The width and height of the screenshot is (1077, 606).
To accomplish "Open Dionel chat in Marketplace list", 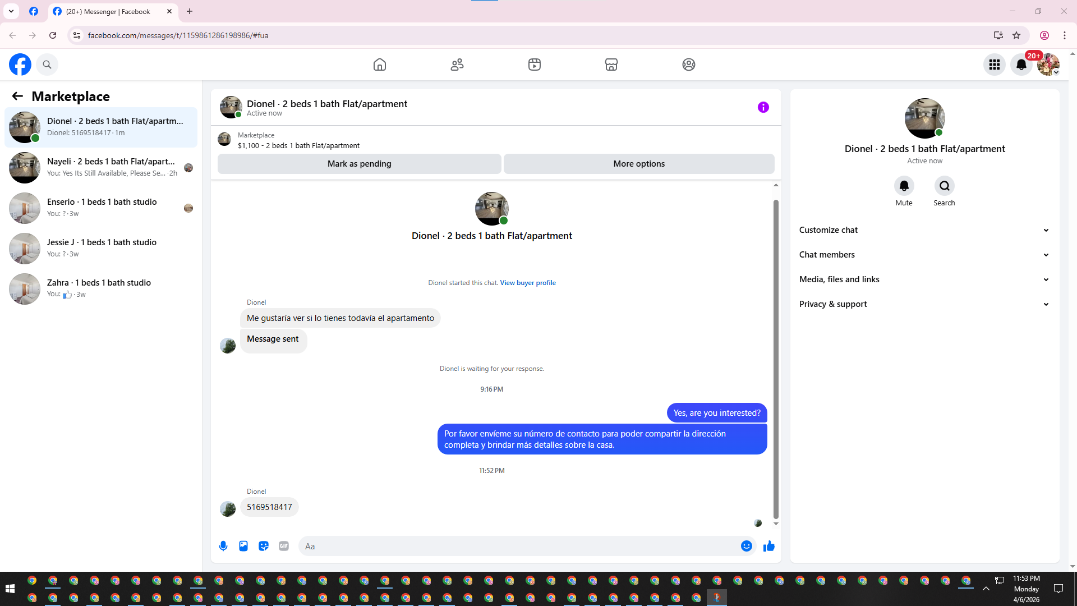I will pyautogui.click(x=101, y=127).
